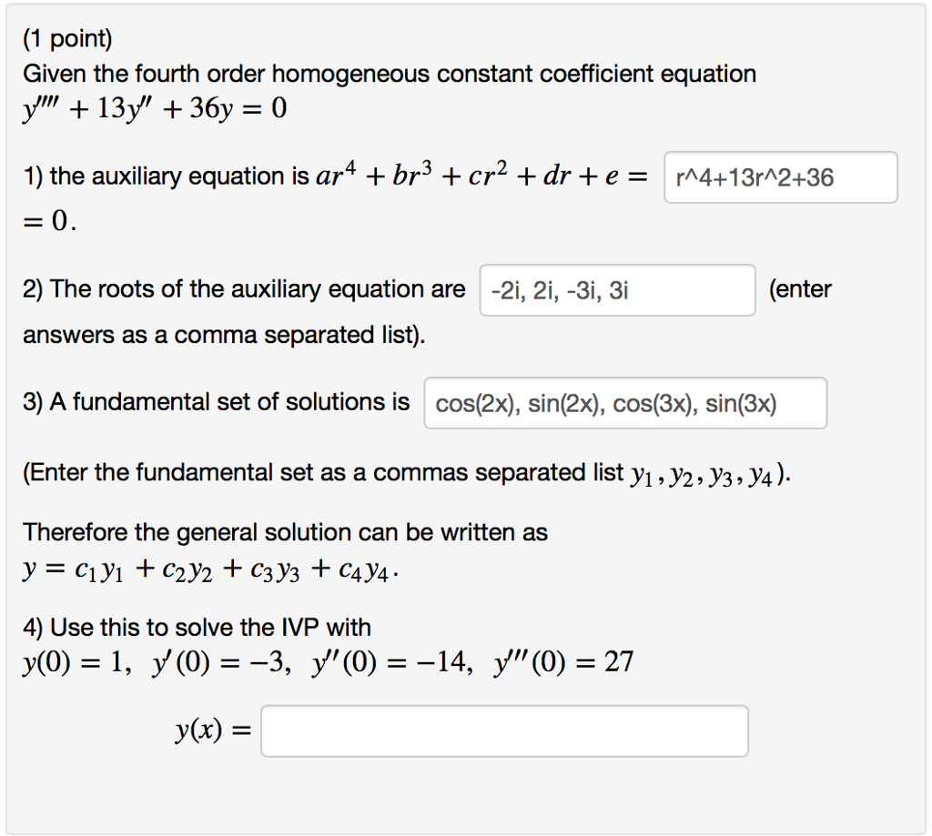
Task: Click the auxiliary equation answer field
Action: click(780, 177)
